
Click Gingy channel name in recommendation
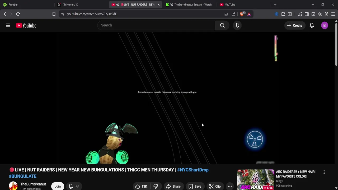click(279, 181)
